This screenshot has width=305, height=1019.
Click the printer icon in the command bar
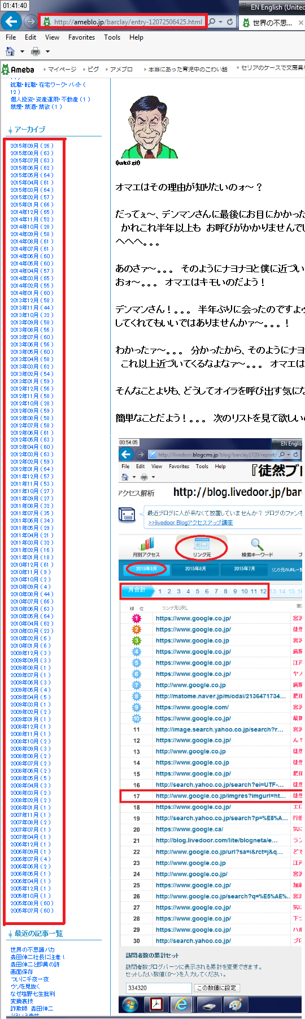(36, 52)
